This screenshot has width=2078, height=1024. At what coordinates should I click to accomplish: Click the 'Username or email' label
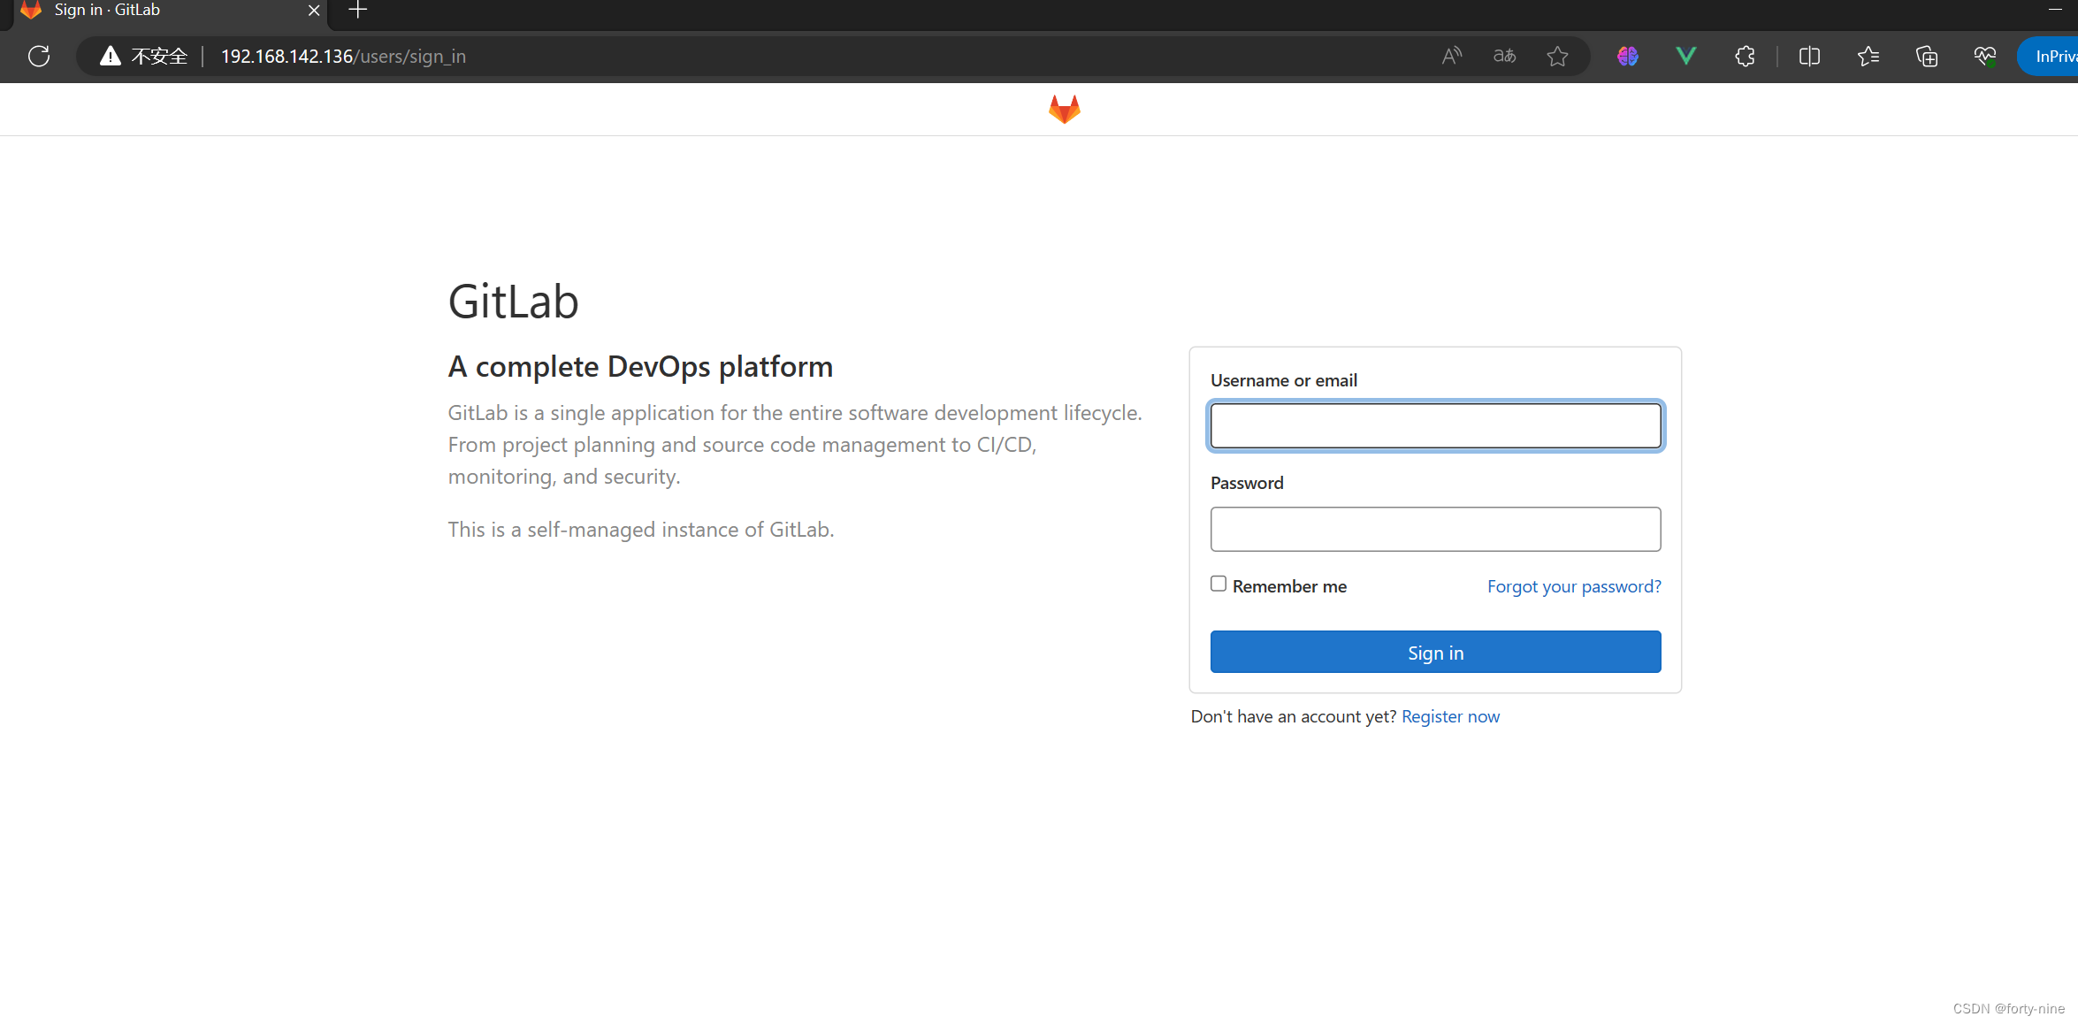click(x=1283, y=380)
